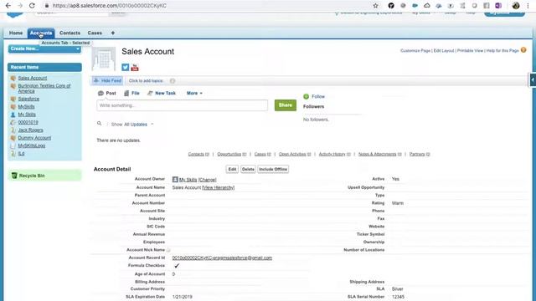The width and height of the screenshot is (536, 301).
Task: Click the orange help question mark icon
Action: (x=523, y=50)
